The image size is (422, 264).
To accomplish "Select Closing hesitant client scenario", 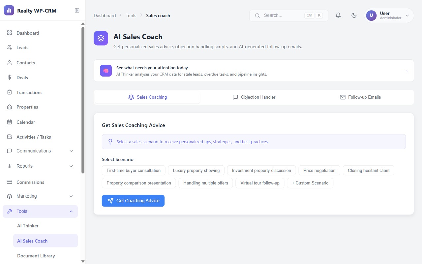I will coord(369,171).
